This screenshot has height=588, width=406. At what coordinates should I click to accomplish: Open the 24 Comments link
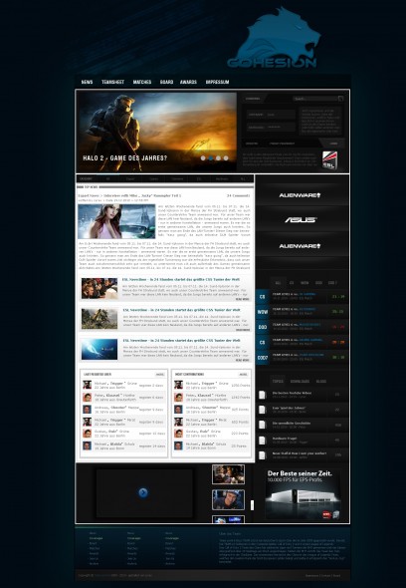[238, 195]
